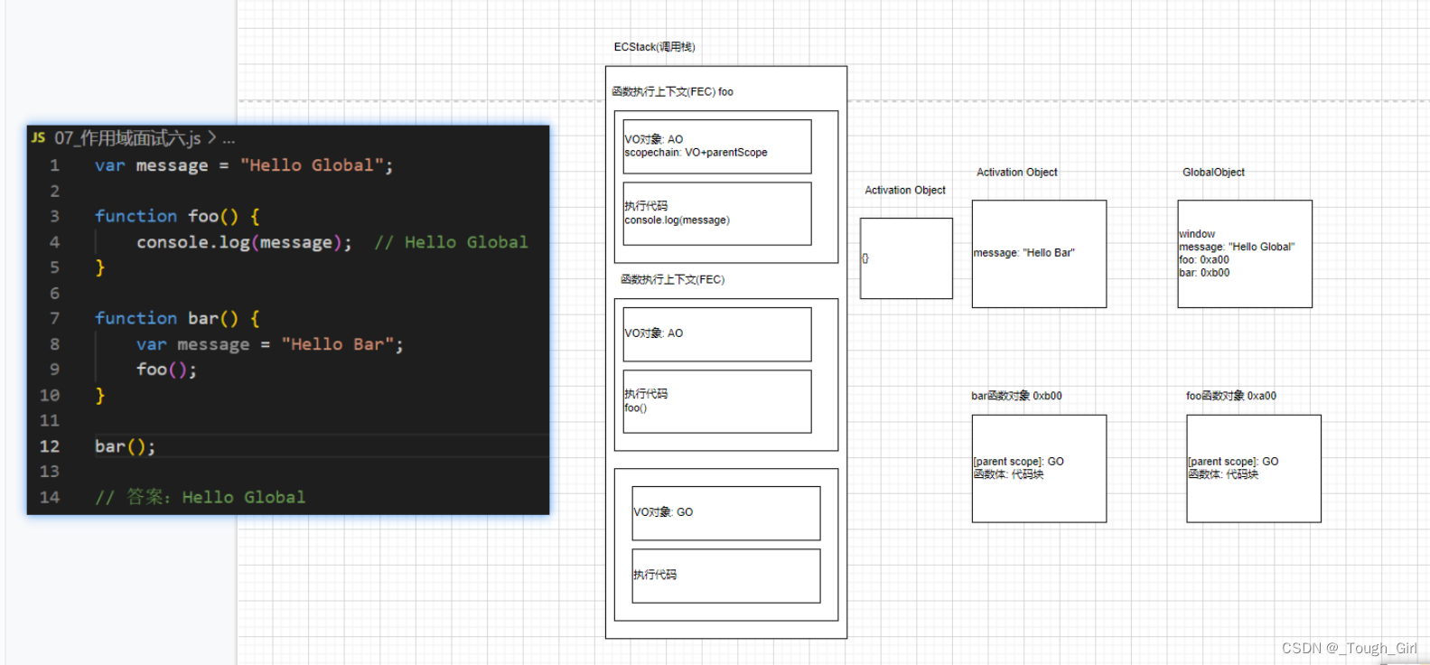The image size is (1430, 665).
Task: Click 'bar: 0xb00' text in the GlobalObject box
Action: coord(1204,273)
